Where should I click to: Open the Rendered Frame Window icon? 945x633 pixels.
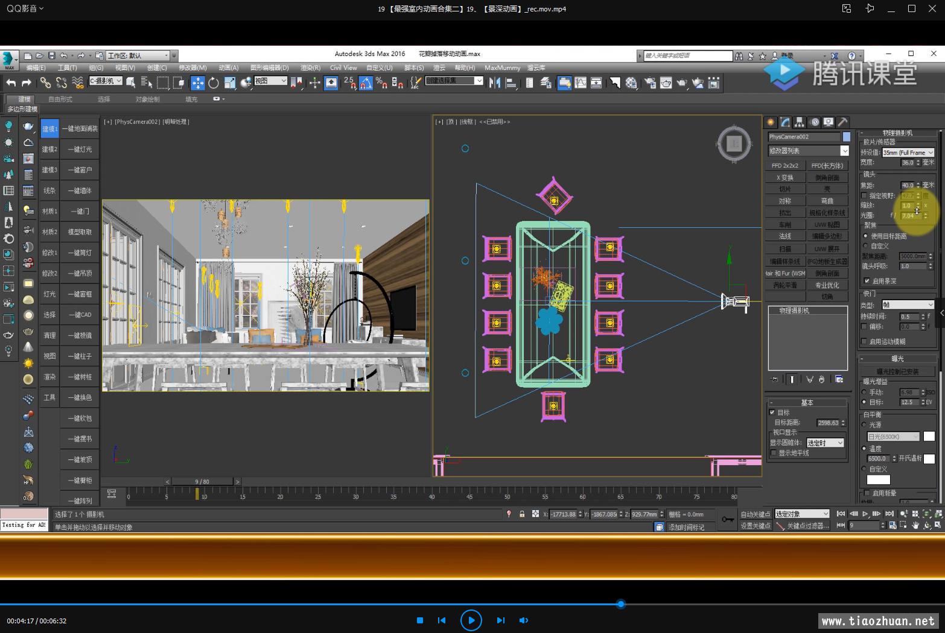tap(666, 83)
